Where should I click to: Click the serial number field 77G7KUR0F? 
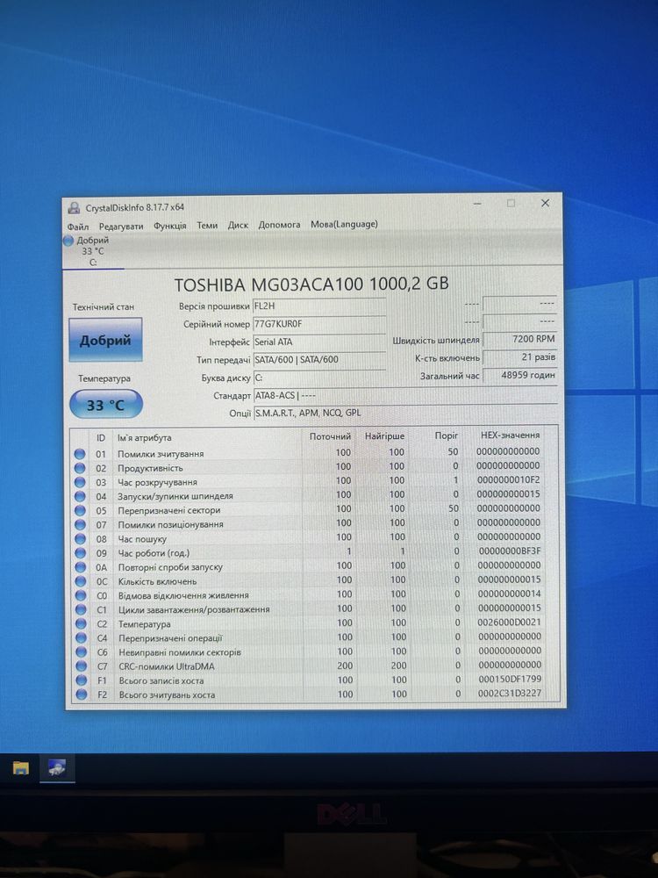[x=319, y=324]
